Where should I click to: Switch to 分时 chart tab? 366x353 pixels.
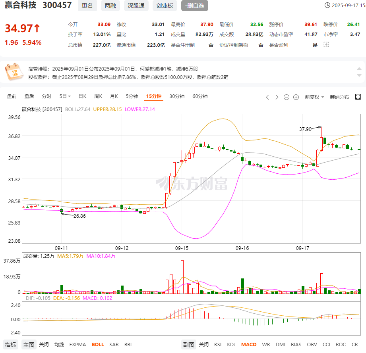(x=46, y=96)
